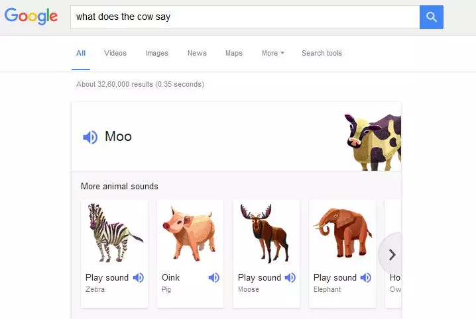This screenshot has width=476, height=319.
Task: Select the All results tab
Action: coord(81,53)
